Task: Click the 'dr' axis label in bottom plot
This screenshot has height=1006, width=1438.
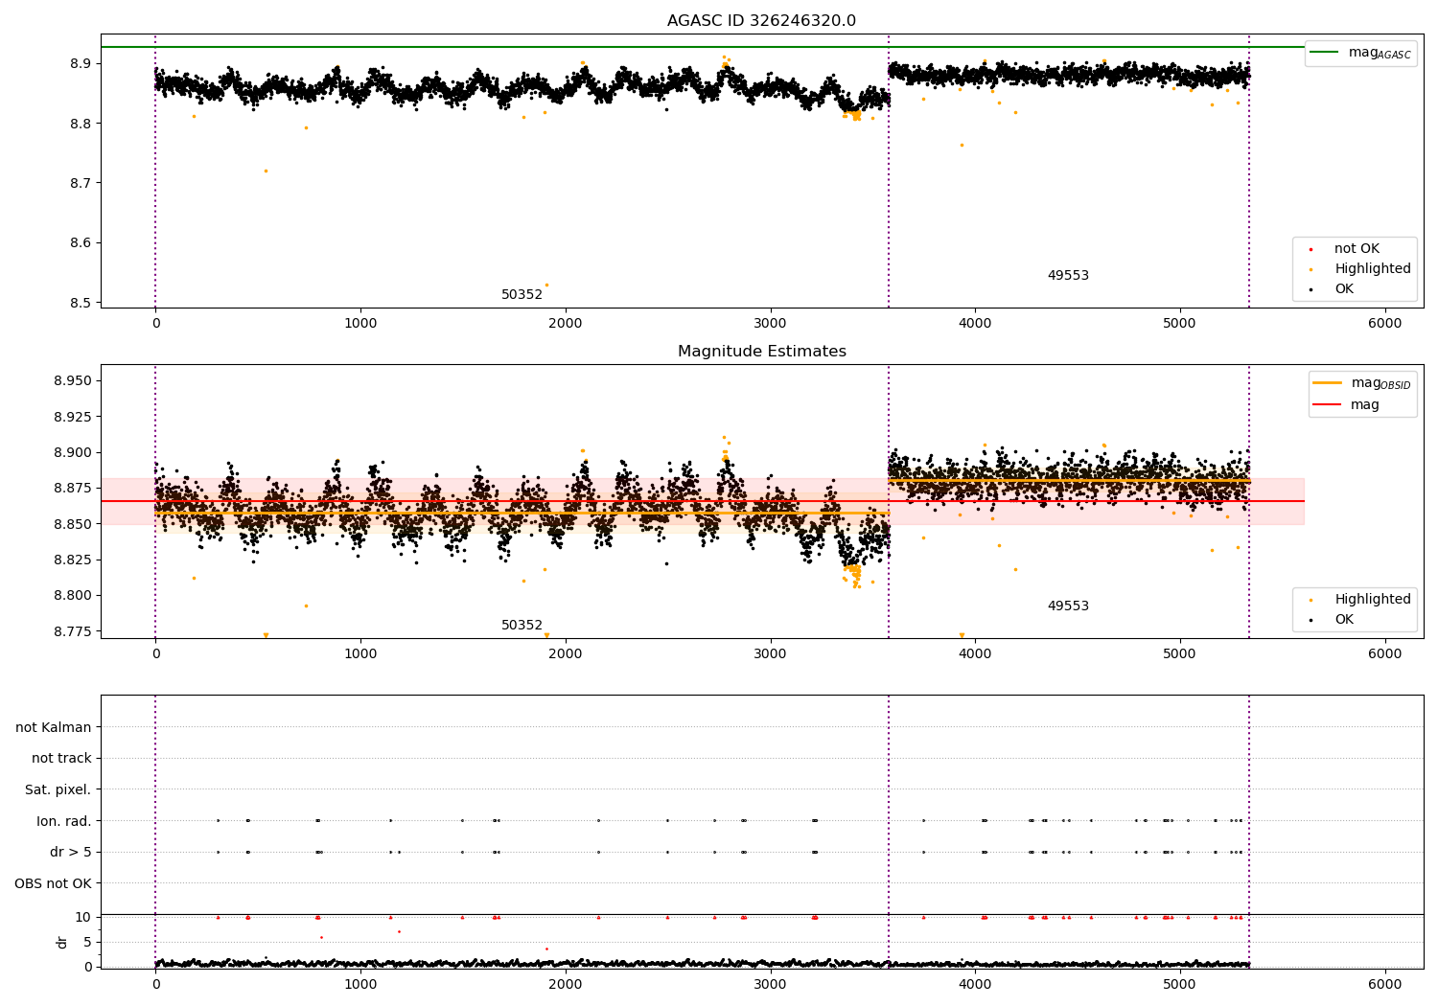Action: point(62,942)
